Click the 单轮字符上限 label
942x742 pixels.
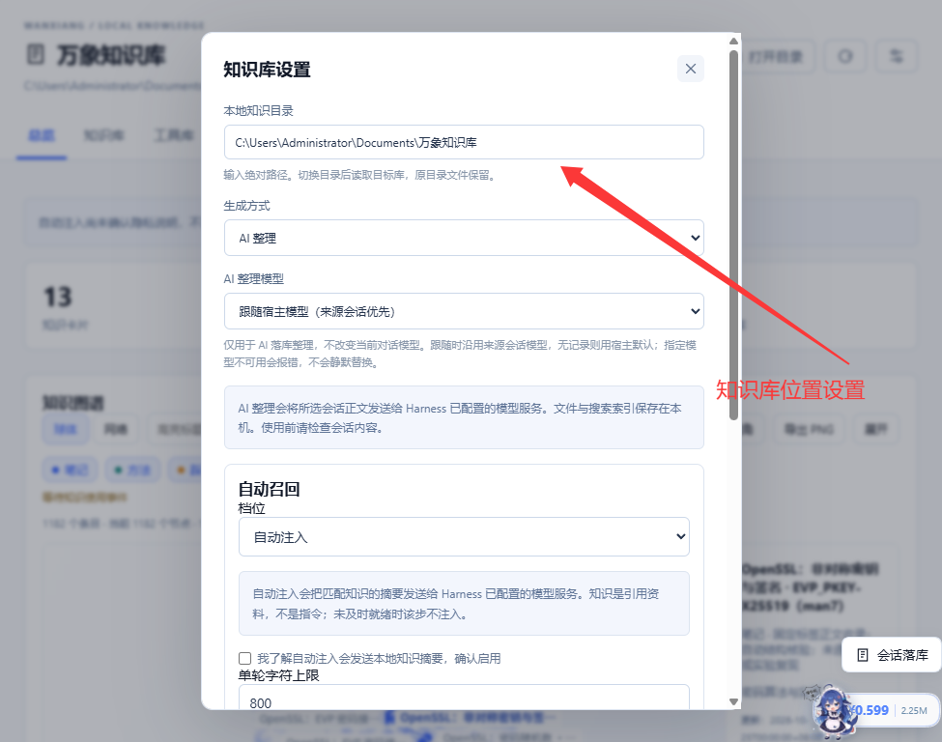[x=279, y=675]
